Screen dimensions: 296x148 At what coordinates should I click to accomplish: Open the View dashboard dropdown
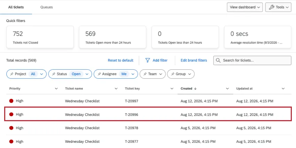(x=245, y=7)
